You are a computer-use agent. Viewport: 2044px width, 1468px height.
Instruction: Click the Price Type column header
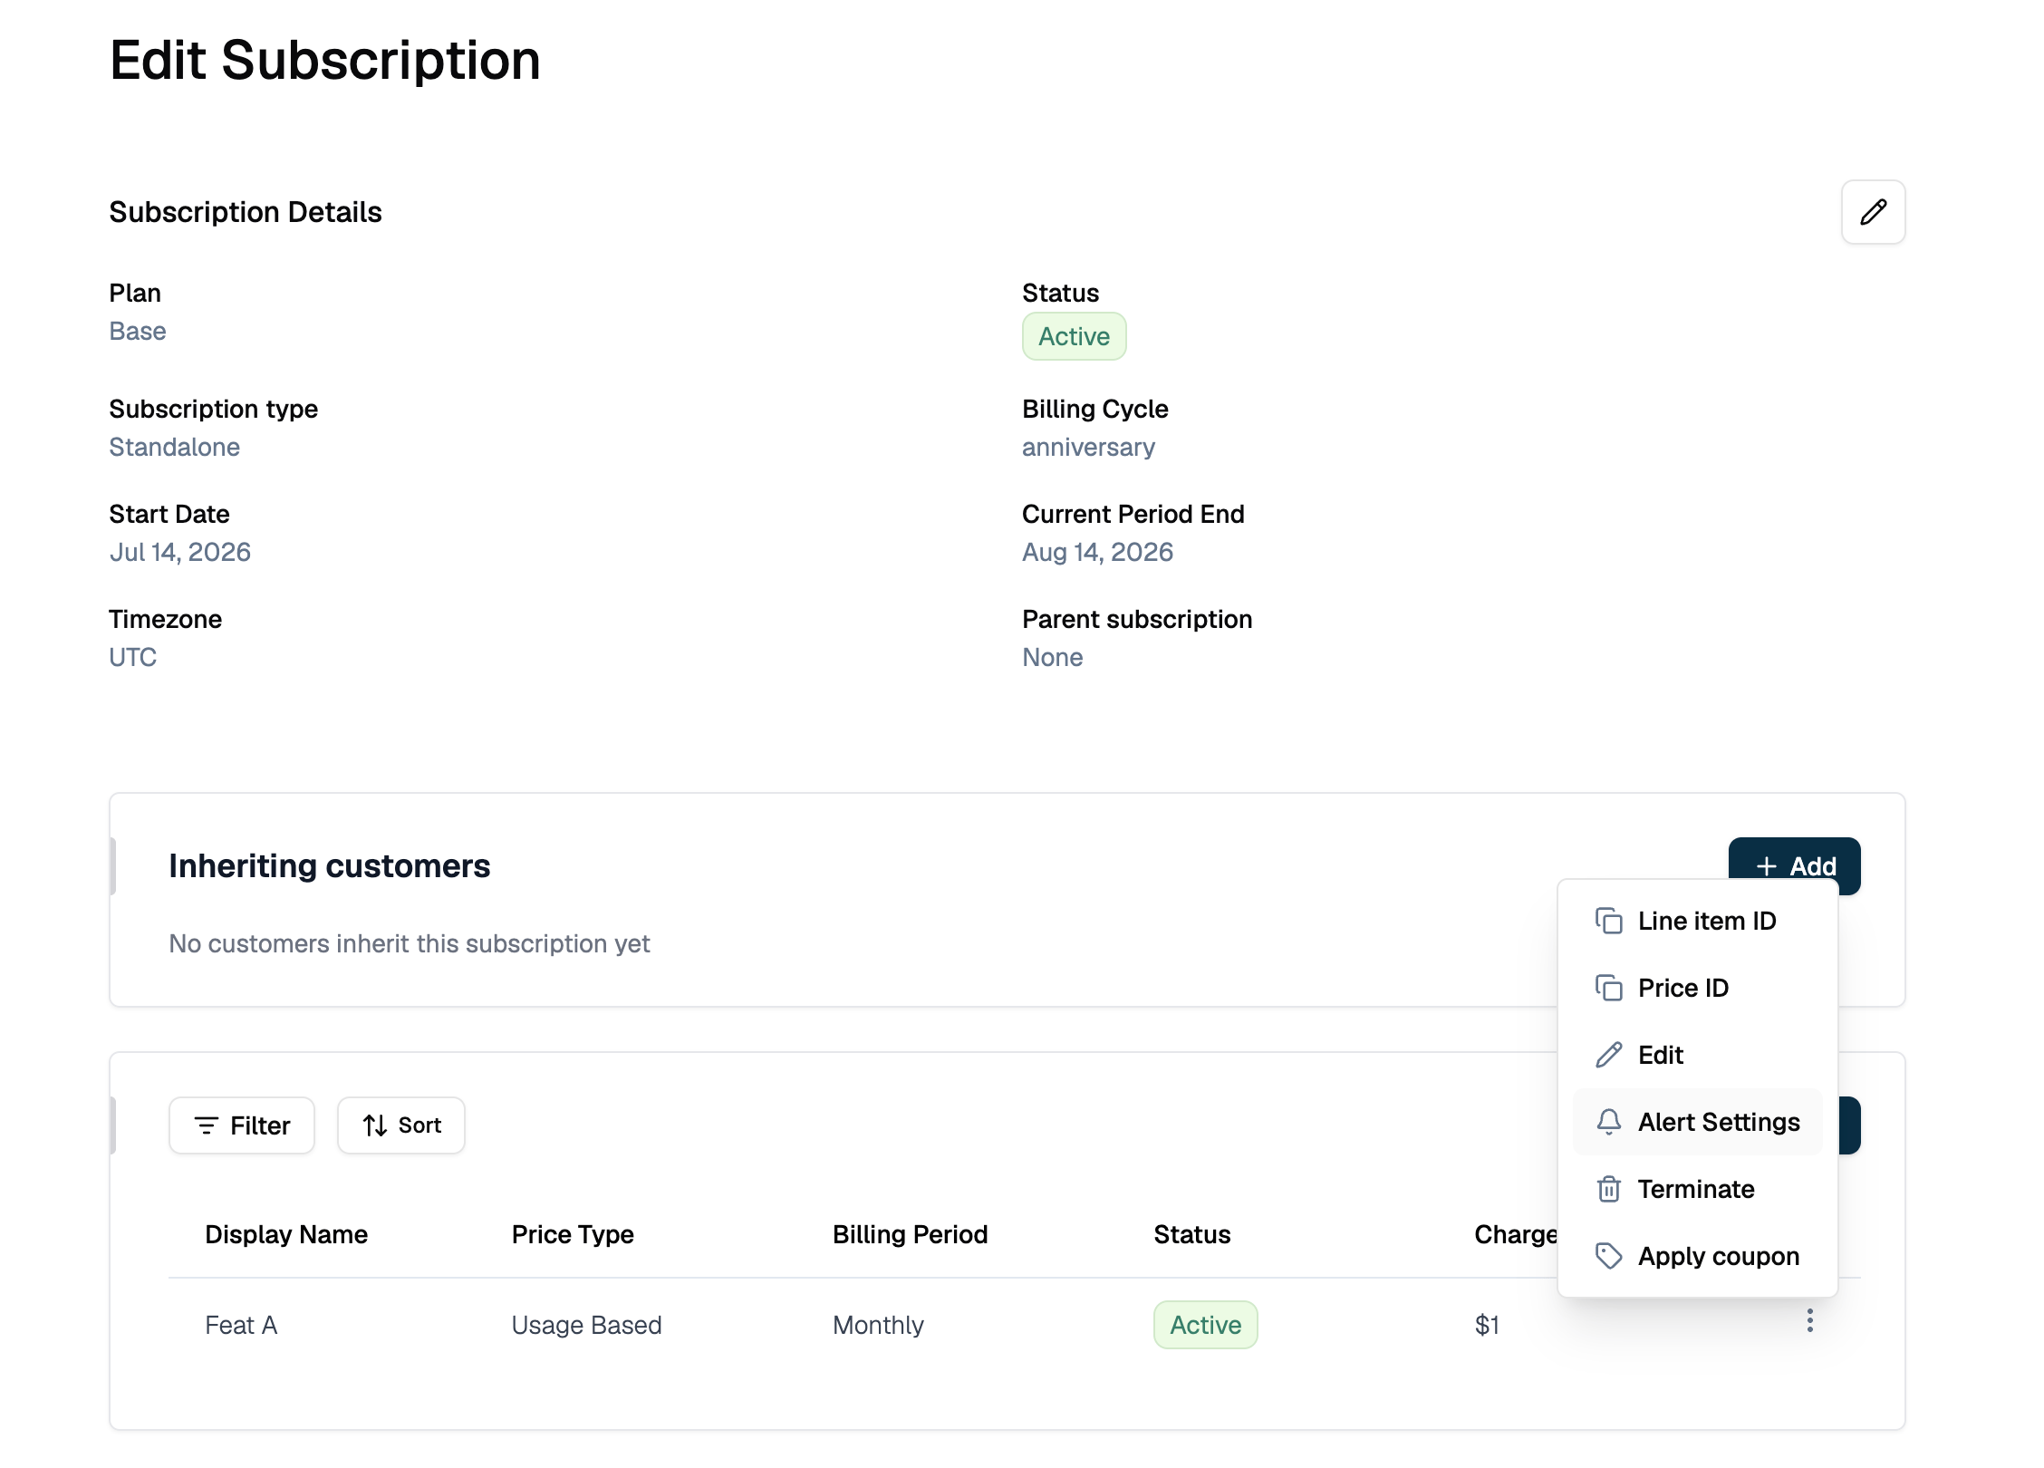click(573, 1234)
